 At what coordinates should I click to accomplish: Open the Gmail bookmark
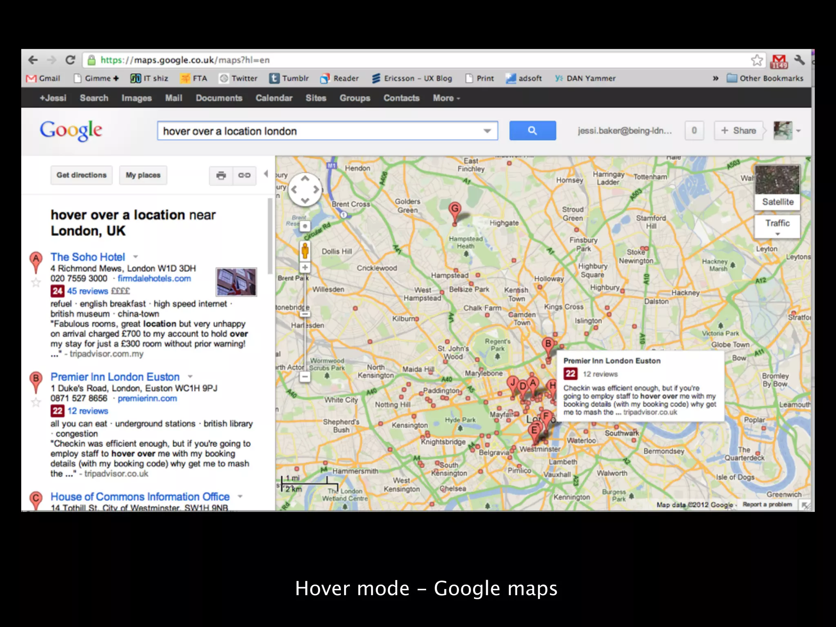(x=43, y=78)
